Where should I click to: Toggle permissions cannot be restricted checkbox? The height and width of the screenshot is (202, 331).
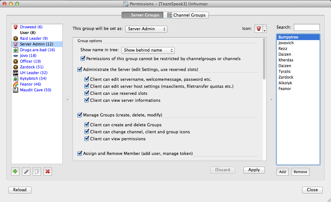coord(83,58)
